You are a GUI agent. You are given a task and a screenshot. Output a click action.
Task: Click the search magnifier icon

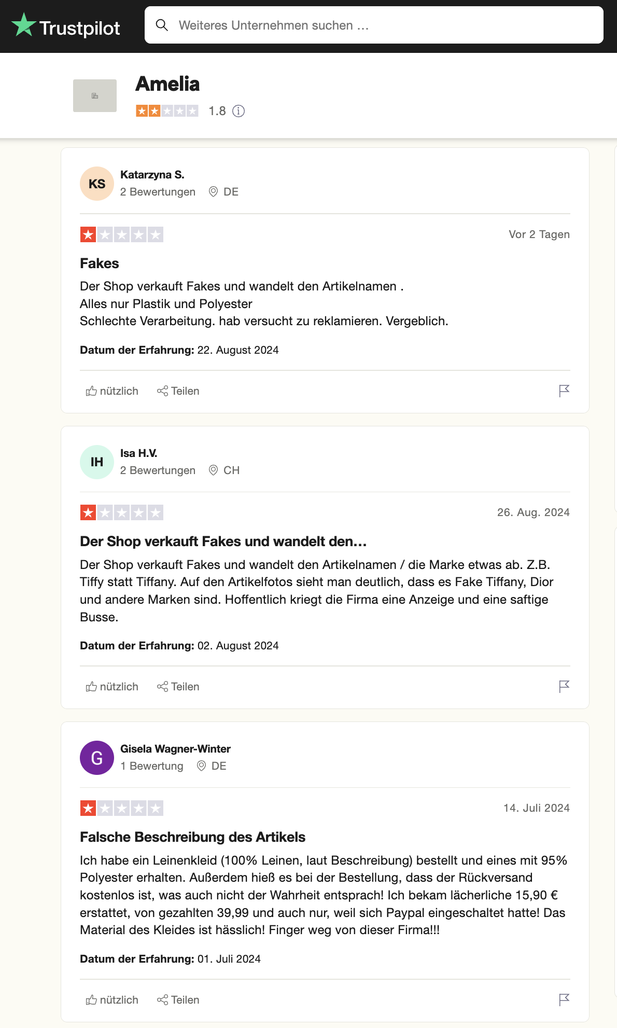click(x=162, y=25)
